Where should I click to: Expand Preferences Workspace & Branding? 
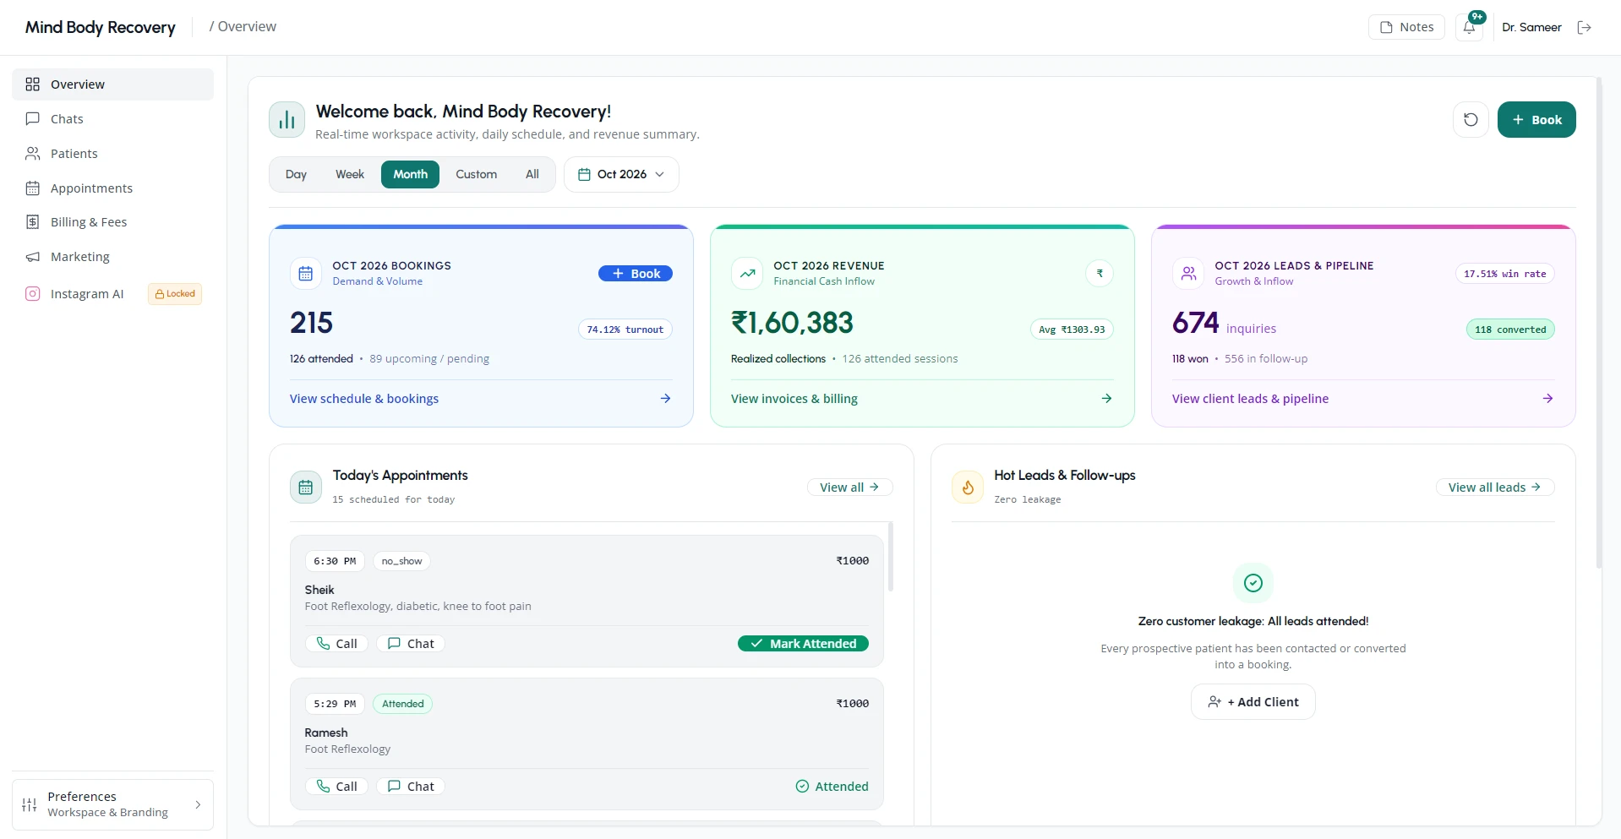pos(112,804)
